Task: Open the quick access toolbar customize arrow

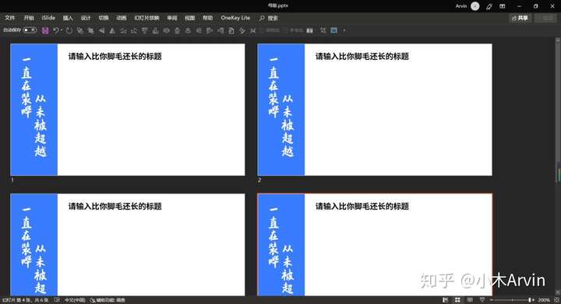Action: pyautogui.click(x=344, y=30)
